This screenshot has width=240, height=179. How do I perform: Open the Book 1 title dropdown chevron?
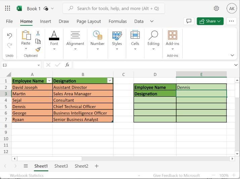coord(52,8)
